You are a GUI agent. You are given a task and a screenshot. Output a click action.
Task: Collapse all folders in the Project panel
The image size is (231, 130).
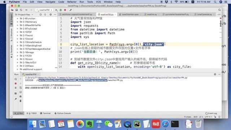coord(45,14)
